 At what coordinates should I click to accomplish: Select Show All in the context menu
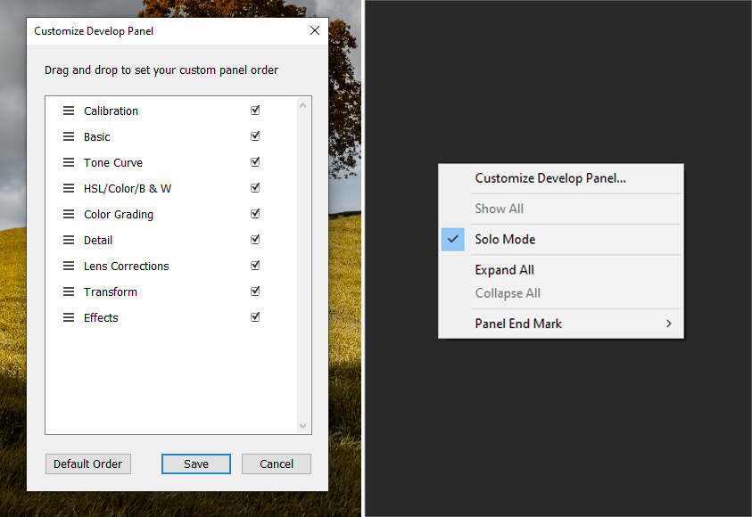click(560, 209)
